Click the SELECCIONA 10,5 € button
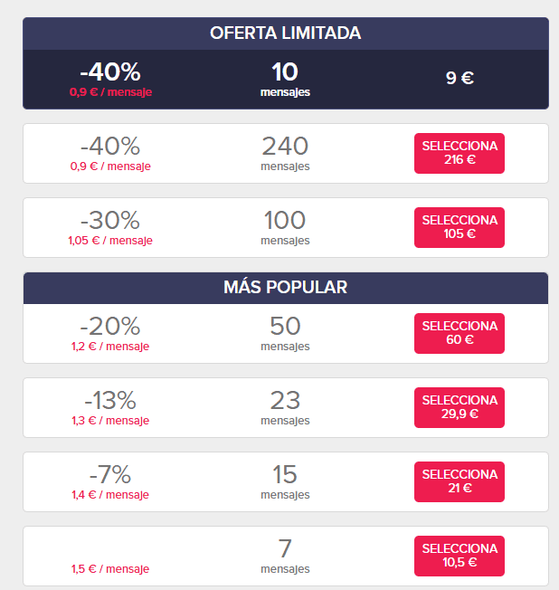This screenshot has height=590, width=559. pyautogui.click(x=460, y=556)
